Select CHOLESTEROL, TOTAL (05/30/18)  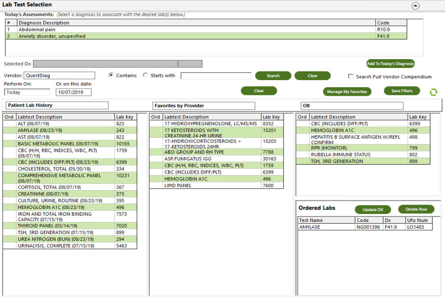[x=70, y=169]
